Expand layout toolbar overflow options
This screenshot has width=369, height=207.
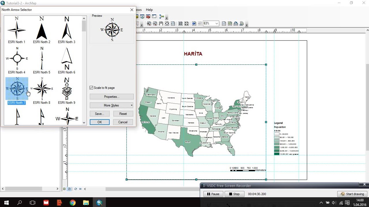click(x=247, y=24)
